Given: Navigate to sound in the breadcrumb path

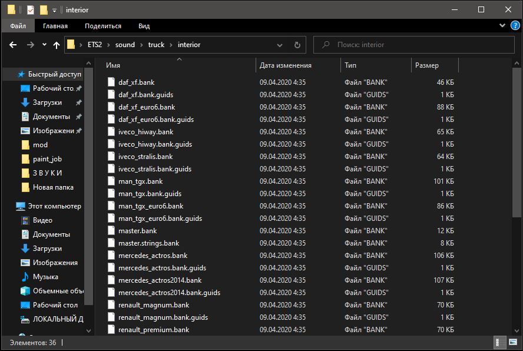Looking at the screenshot, I should 125,45.
